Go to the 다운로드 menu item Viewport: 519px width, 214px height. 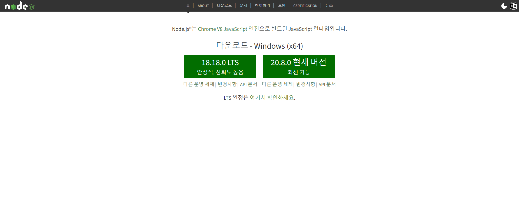coord(224,6)
